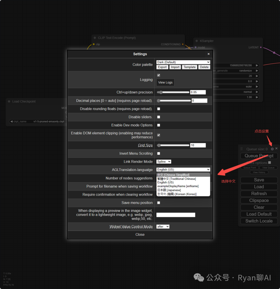
Task: Adjust the Ctrl+up/down precision slider
Action: pyautogui.click(x=173, y=92)
